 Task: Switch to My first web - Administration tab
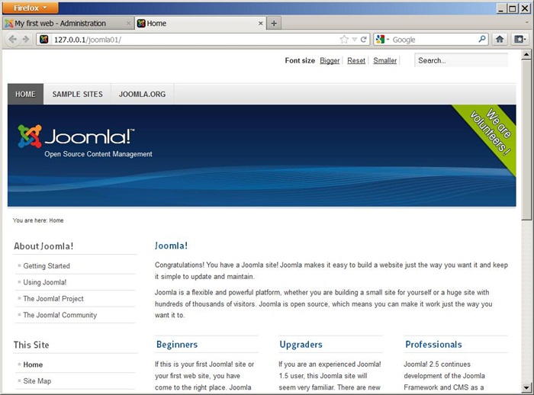point(67,24)
